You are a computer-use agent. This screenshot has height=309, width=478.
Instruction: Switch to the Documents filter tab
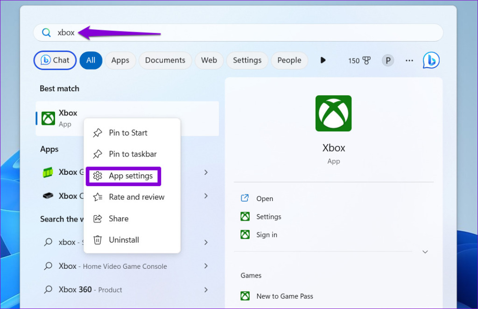coord(165,60)
